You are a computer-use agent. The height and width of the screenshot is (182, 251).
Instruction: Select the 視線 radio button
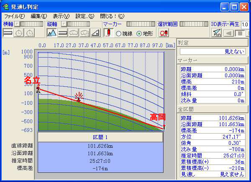pyautogui.click(x=118, y=33)
